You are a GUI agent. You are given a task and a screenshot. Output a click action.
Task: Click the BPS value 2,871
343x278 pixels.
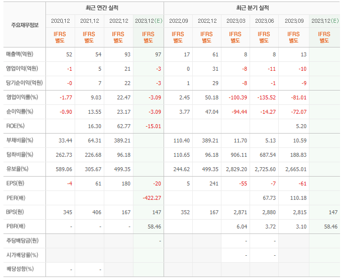(x=240, y=213)
